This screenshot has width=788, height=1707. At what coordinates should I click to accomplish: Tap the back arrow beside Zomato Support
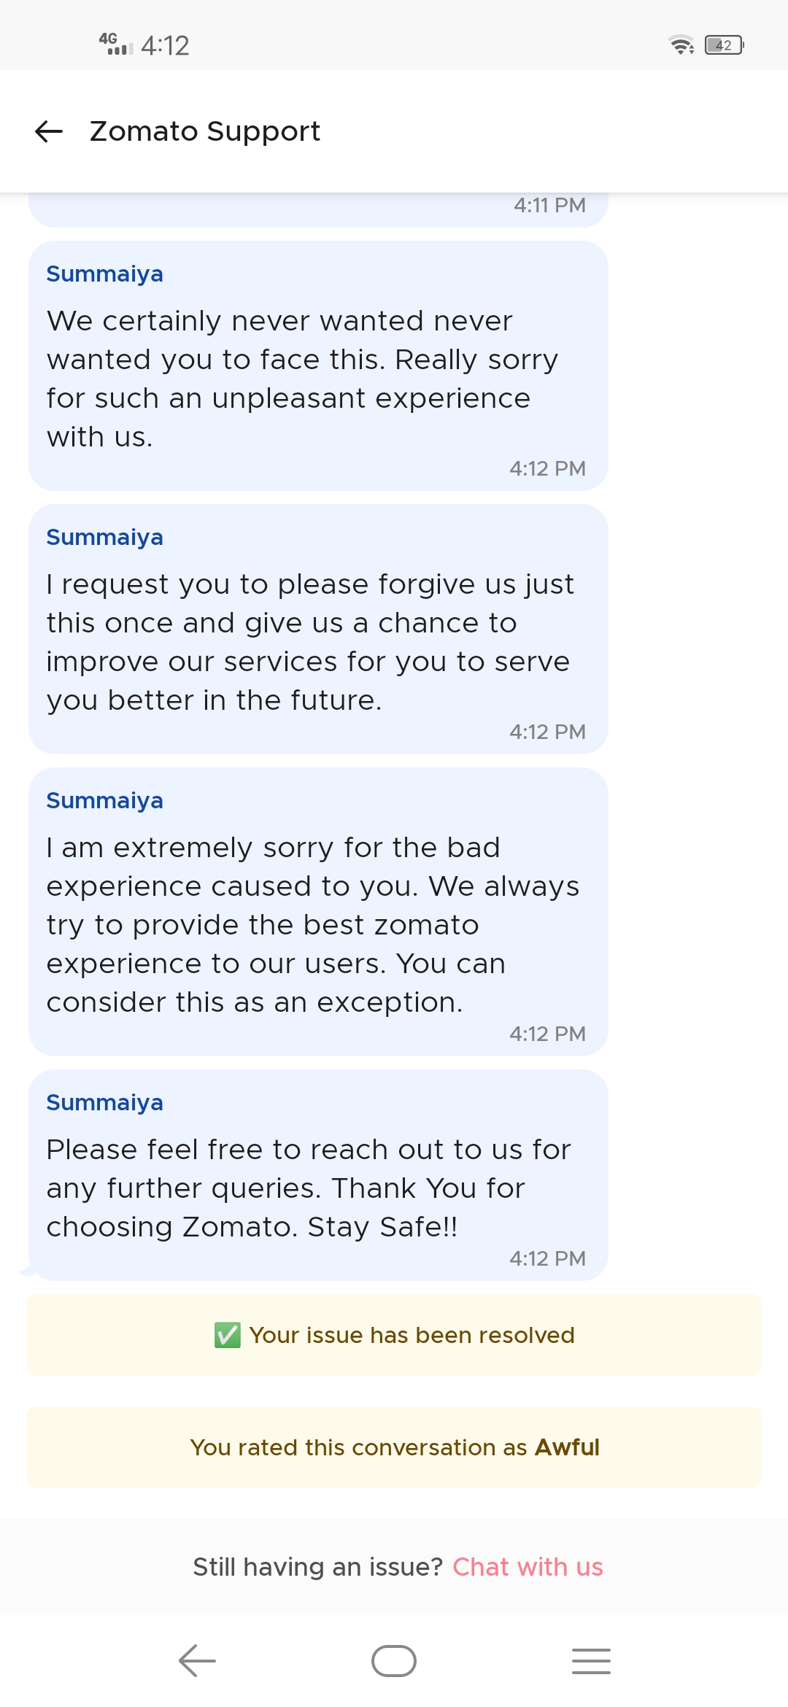[x=49, y=131]
